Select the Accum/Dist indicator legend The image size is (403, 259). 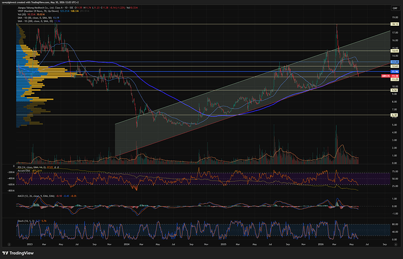tap(24, 171)
